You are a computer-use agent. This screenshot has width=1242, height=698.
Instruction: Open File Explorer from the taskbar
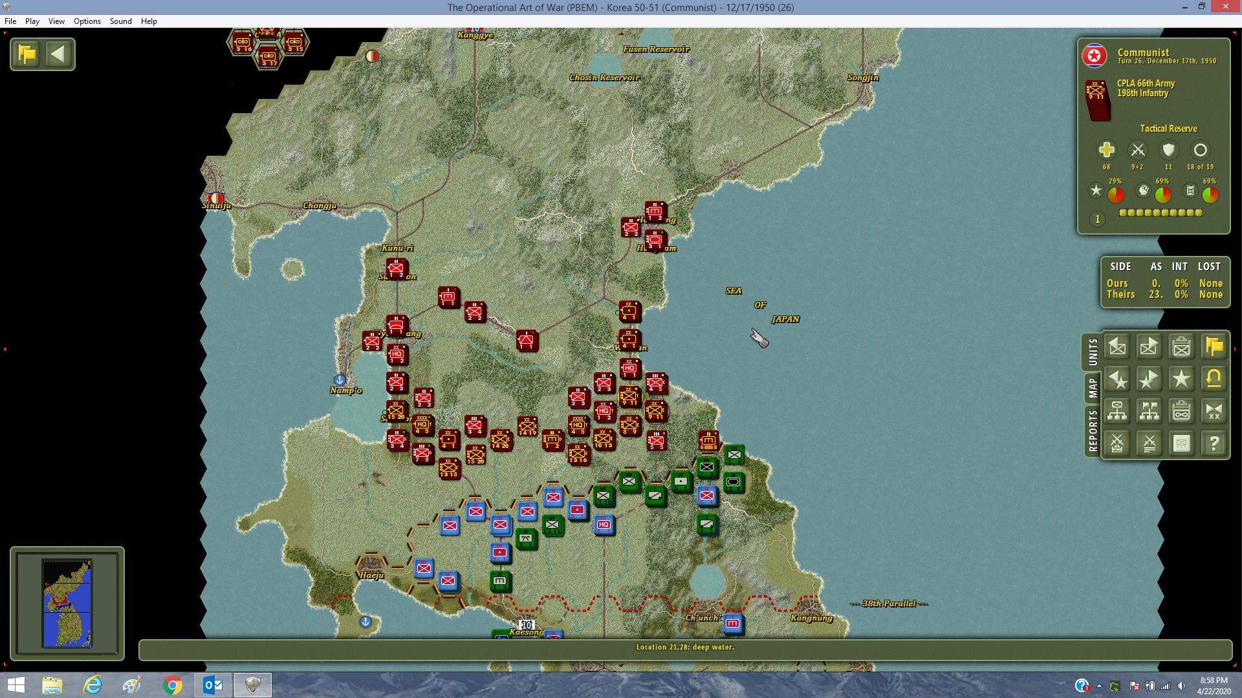(x=52, y=685)
